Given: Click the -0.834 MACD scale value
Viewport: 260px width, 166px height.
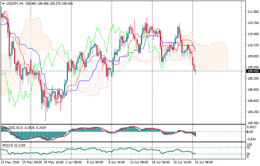Looking at the screenshot, I should coord(251,139).
